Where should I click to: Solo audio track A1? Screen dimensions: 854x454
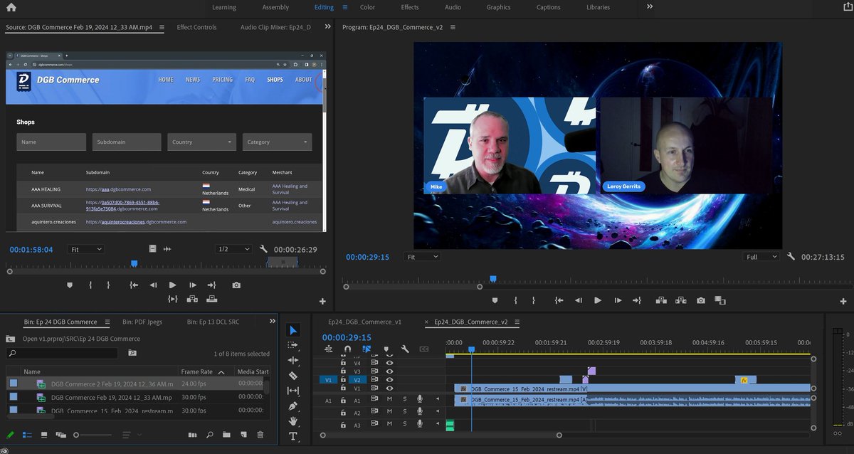[405, 400]
